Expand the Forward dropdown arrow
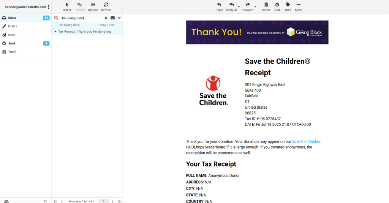 click(x=255, y=7)
